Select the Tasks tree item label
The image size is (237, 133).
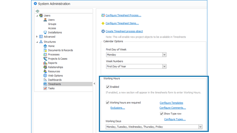[51, 88]
